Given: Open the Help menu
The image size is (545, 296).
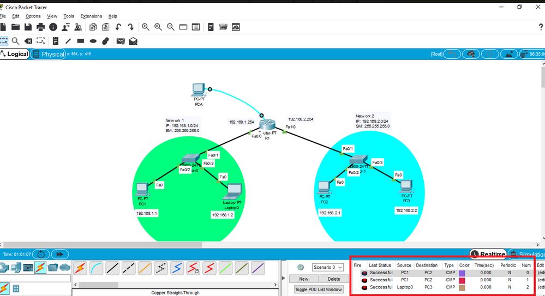Looking at the screenshot, I should [112, 16].
